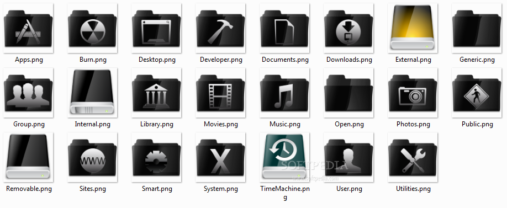This screenshot has height=208, width=507.
Task: Select the External.png label
Action: 413,60
